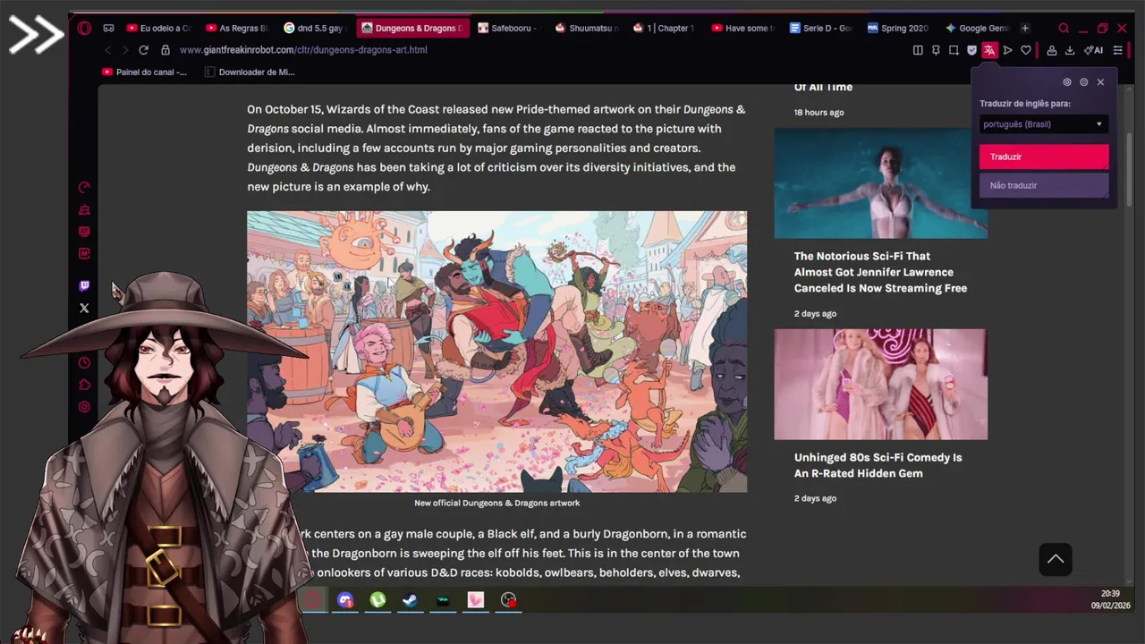
Task: Open the GX Control gamepad icon
Action: tap(108, 28)
